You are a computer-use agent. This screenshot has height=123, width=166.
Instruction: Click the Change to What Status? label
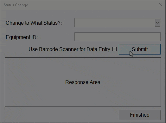[x=34, y=23]
